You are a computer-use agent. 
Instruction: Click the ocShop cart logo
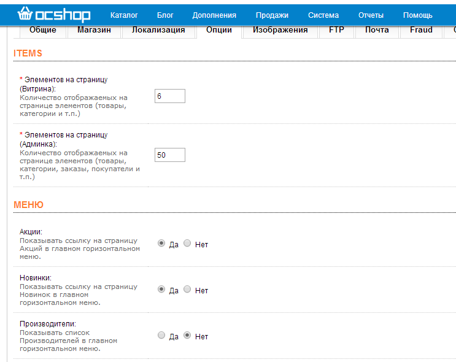(54, 14)
